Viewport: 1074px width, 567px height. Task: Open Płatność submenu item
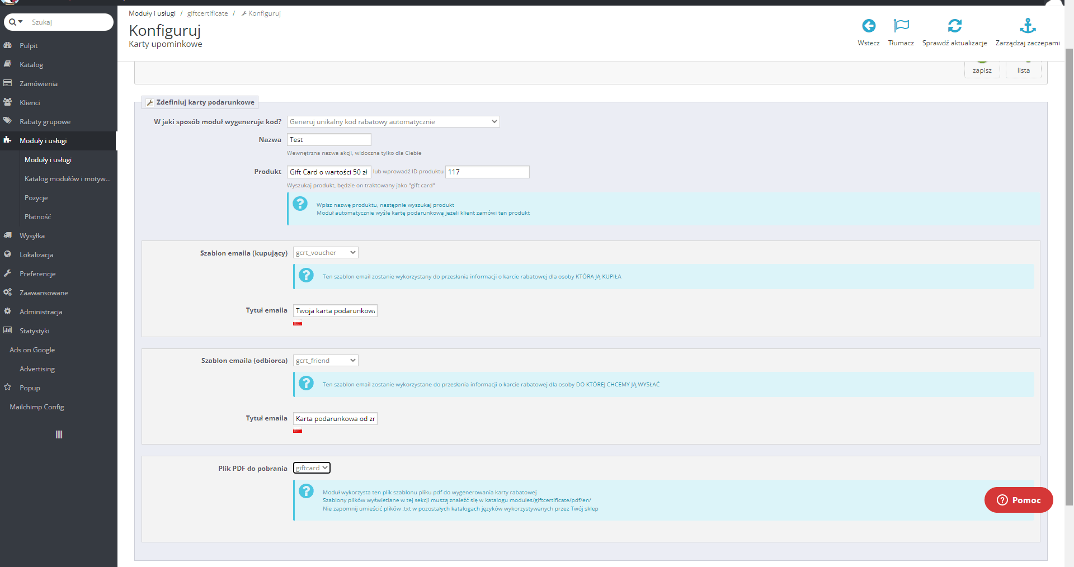[38, 217]
